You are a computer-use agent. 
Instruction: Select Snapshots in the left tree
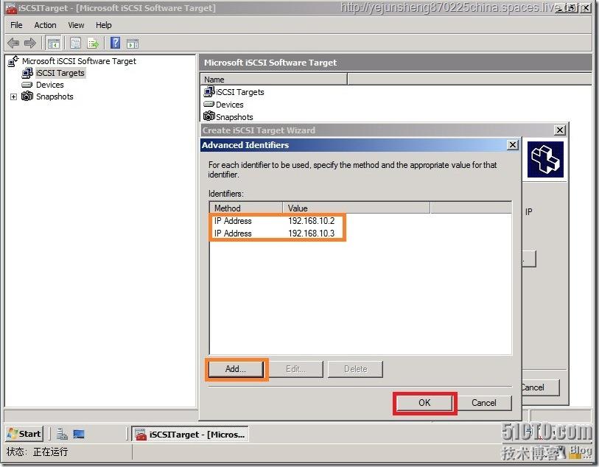(x=55, y=96)
